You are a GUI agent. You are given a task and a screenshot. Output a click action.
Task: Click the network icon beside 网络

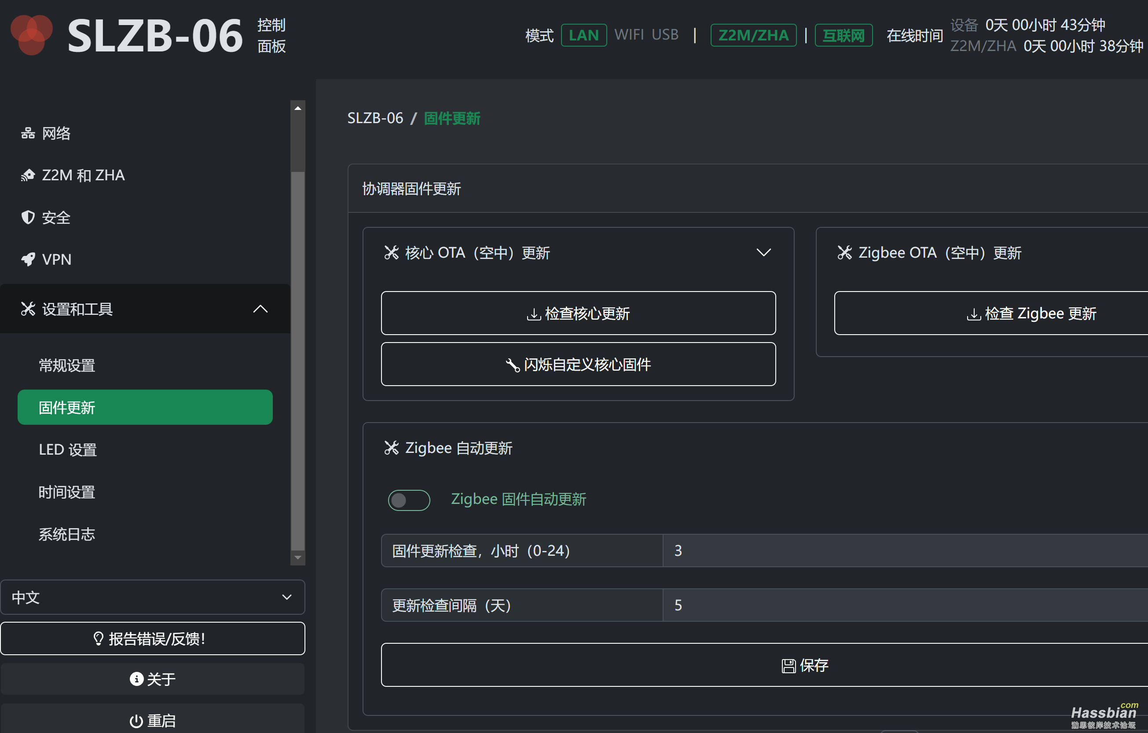click(28, 133)
